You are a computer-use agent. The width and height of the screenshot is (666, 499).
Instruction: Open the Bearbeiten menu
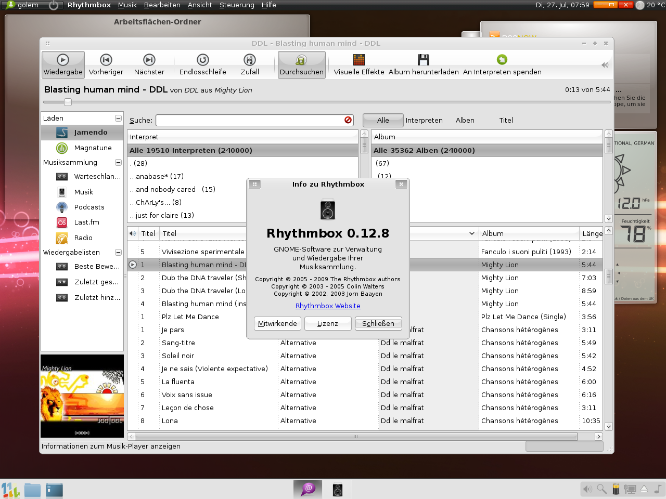162,5
